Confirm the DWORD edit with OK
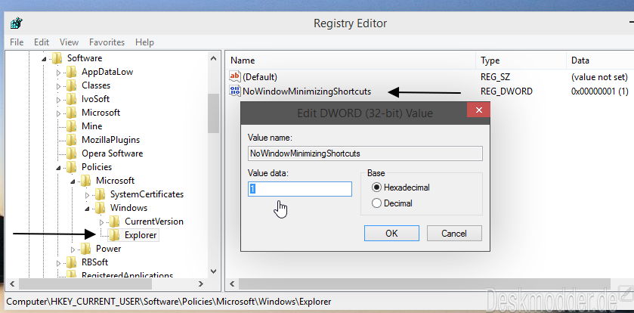This screenshot has height=313, width=634. pyautogui.click(x=391, y=234)
